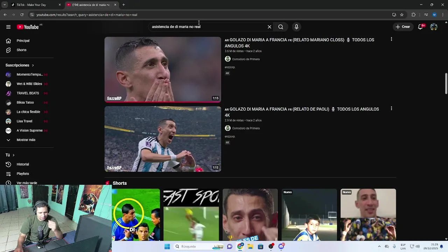Image resolution: width=448 pixels, height=252 pixels.
Task: Open YouTube notifications bell
Action: [x=421, y=27]
